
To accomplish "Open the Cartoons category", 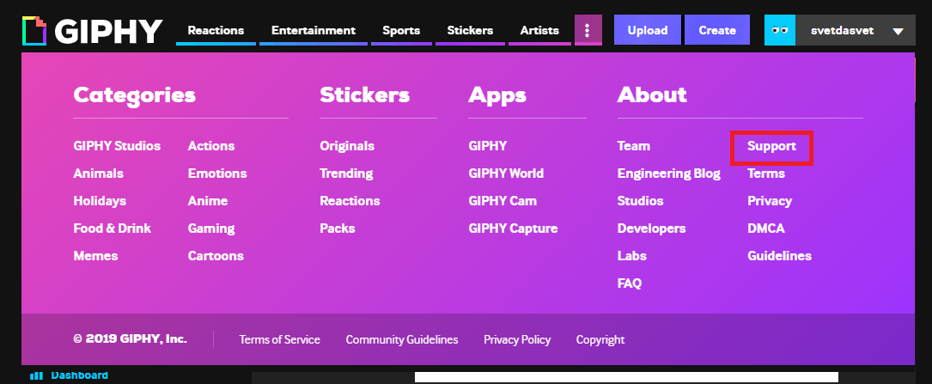I will point(216,256).
